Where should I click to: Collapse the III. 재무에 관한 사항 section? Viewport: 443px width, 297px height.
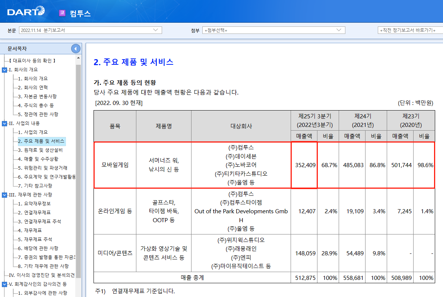(4, 195)
